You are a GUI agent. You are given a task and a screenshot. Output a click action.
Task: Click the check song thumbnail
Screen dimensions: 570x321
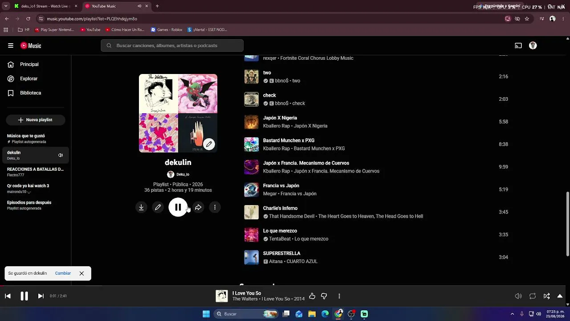[251, 99]
